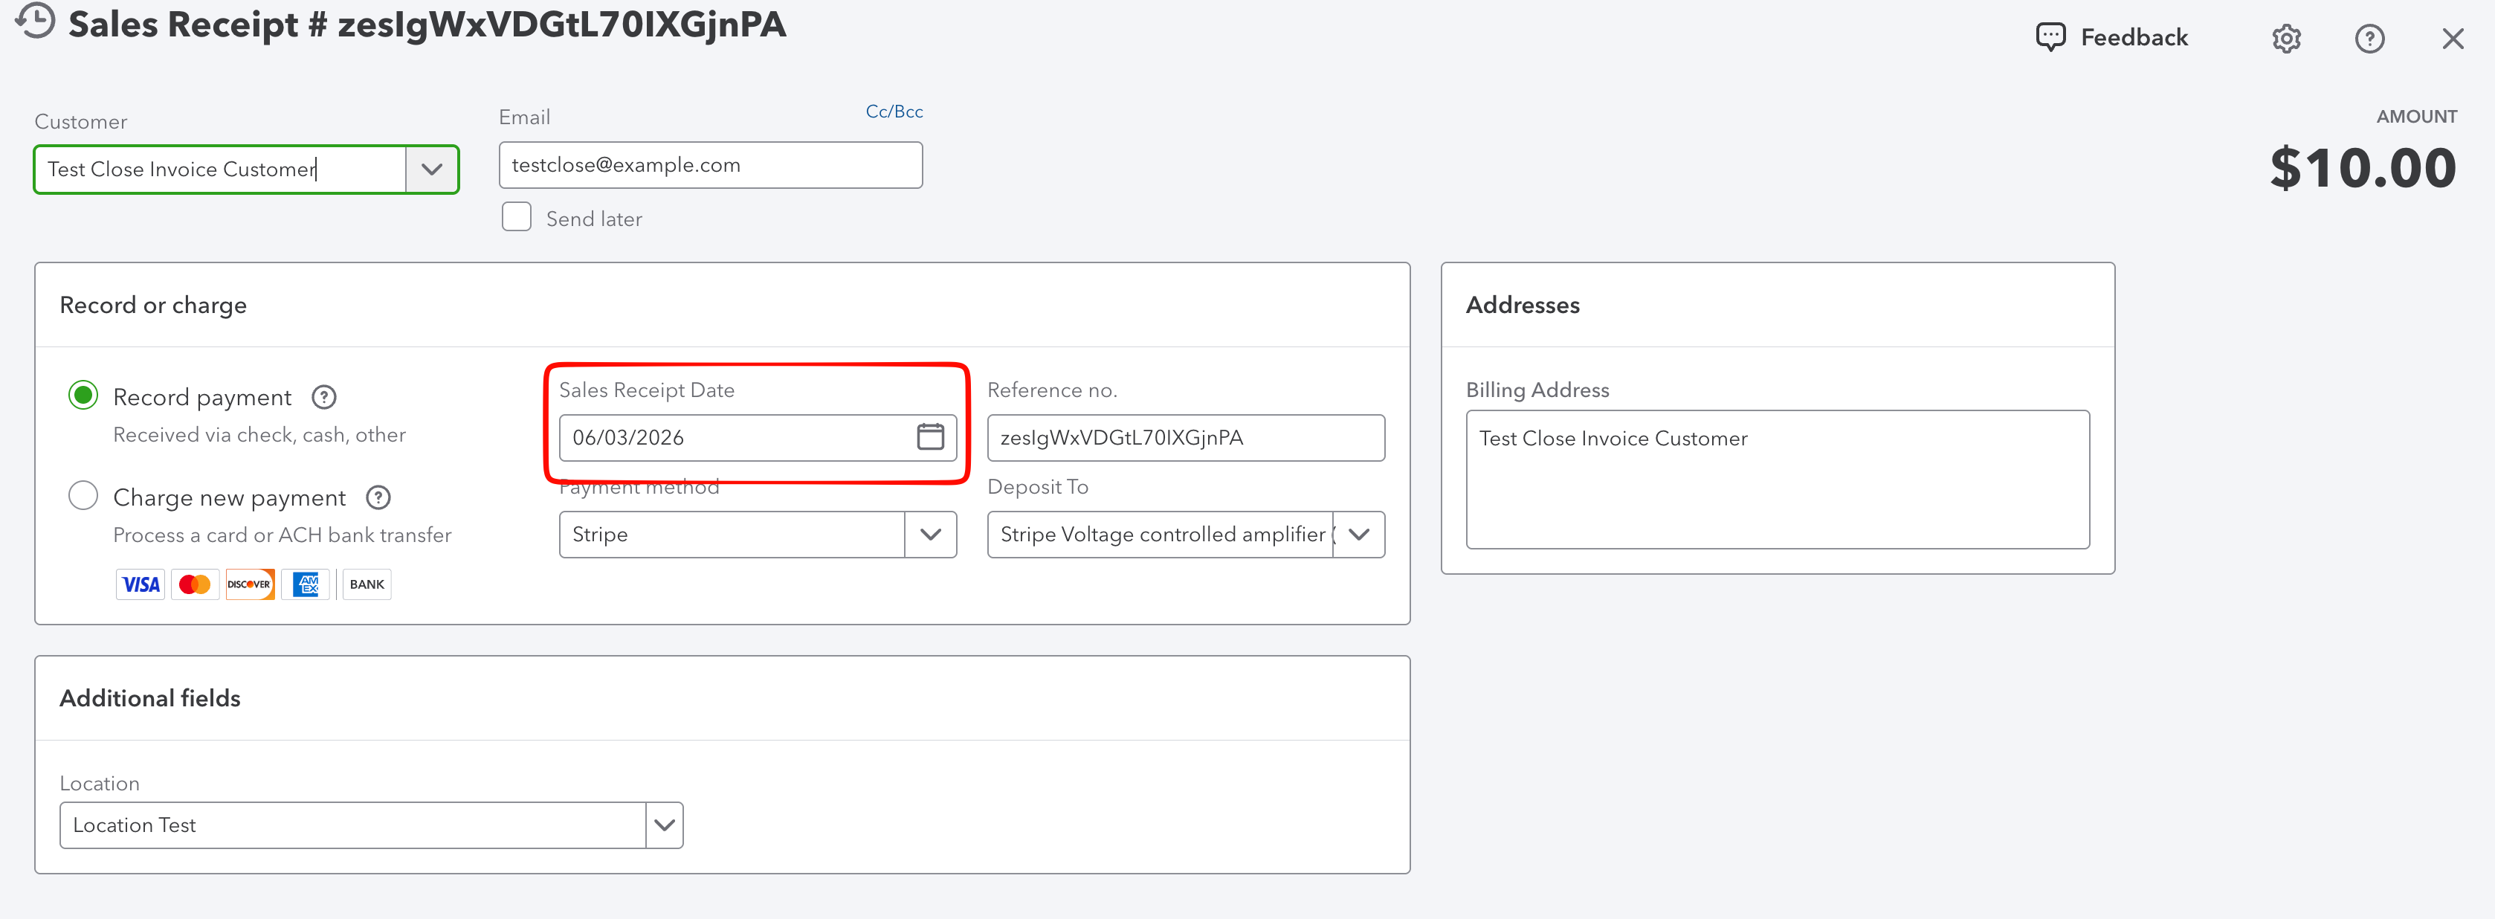Select the Record payment radio button
The height and width of the screenshot is (919, 2495).
pyautogui.click(x=83, y=395)
